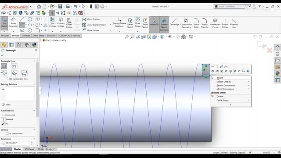Click the Convert Entities tool

point(61,22)
